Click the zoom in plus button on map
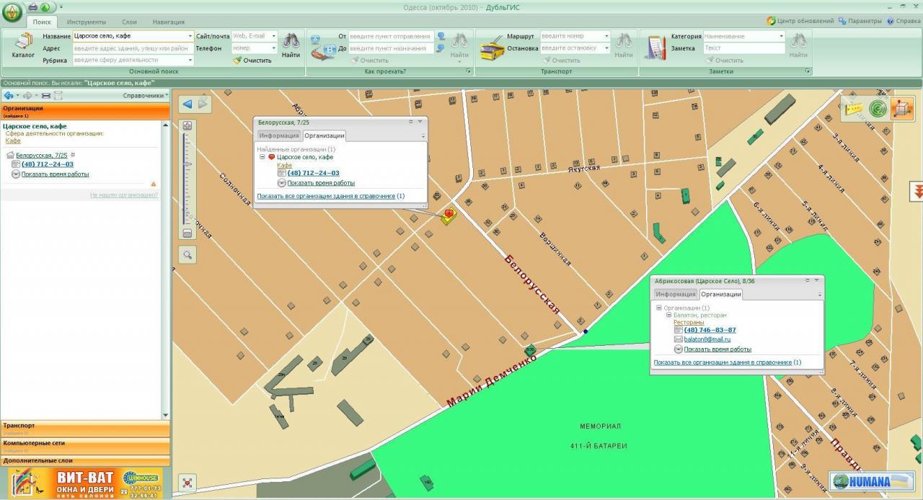923x500 pixels. pos(187,125)
